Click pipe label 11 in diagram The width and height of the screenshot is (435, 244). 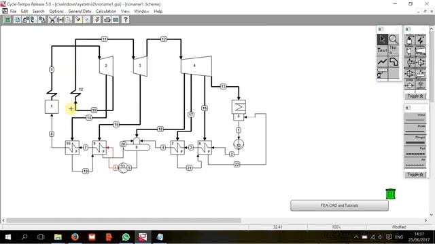click(x=104, y=39)
